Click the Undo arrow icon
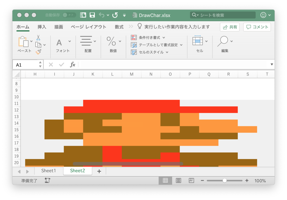The height and width of the screenshot is (200, 287). 101,15
